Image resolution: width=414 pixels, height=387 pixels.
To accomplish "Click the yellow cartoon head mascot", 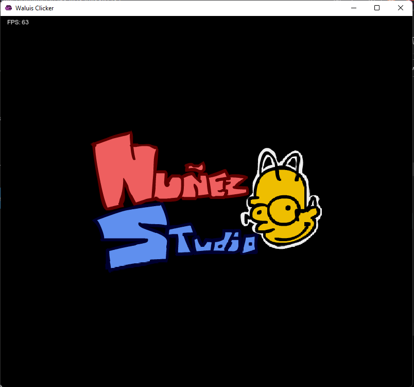I will click(281, 198).
